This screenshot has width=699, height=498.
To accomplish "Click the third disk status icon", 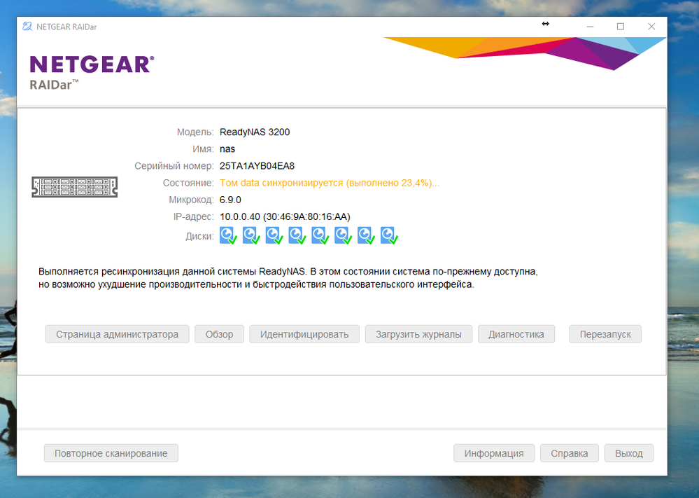I will tap(274, 235).
